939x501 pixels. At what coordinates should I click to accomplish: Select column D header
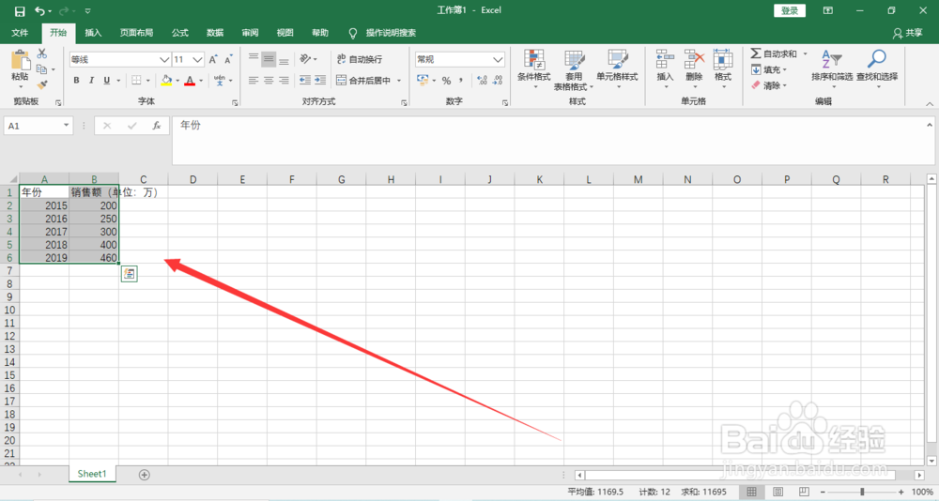click(x=192, y=179)
